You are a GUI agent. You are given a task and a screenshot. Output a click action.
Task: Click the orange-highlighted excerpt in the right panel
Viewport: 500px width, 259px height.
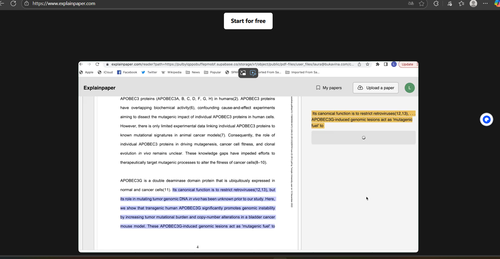[363, 120]
